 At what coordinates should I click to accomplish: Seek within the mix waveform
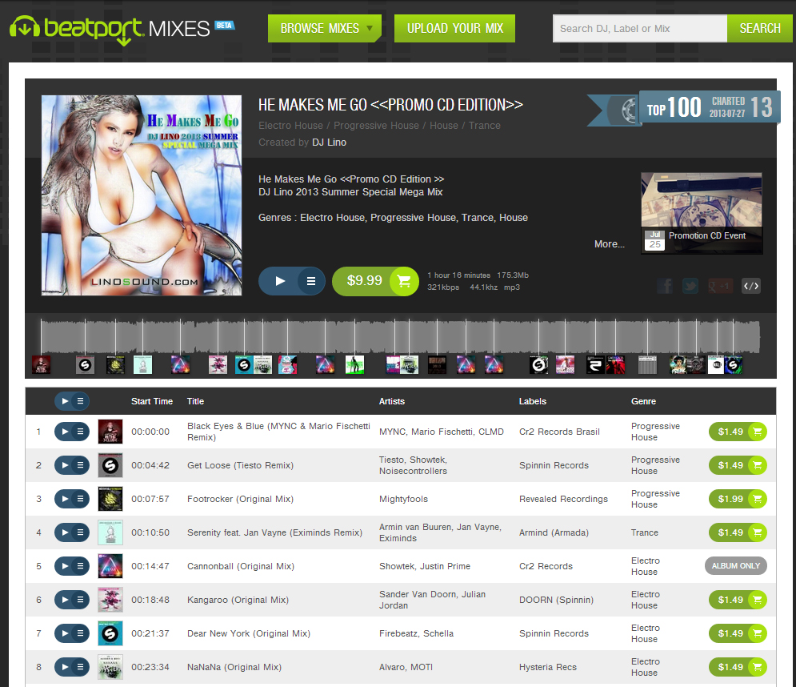pyautogui.click(x=400, y=335)
